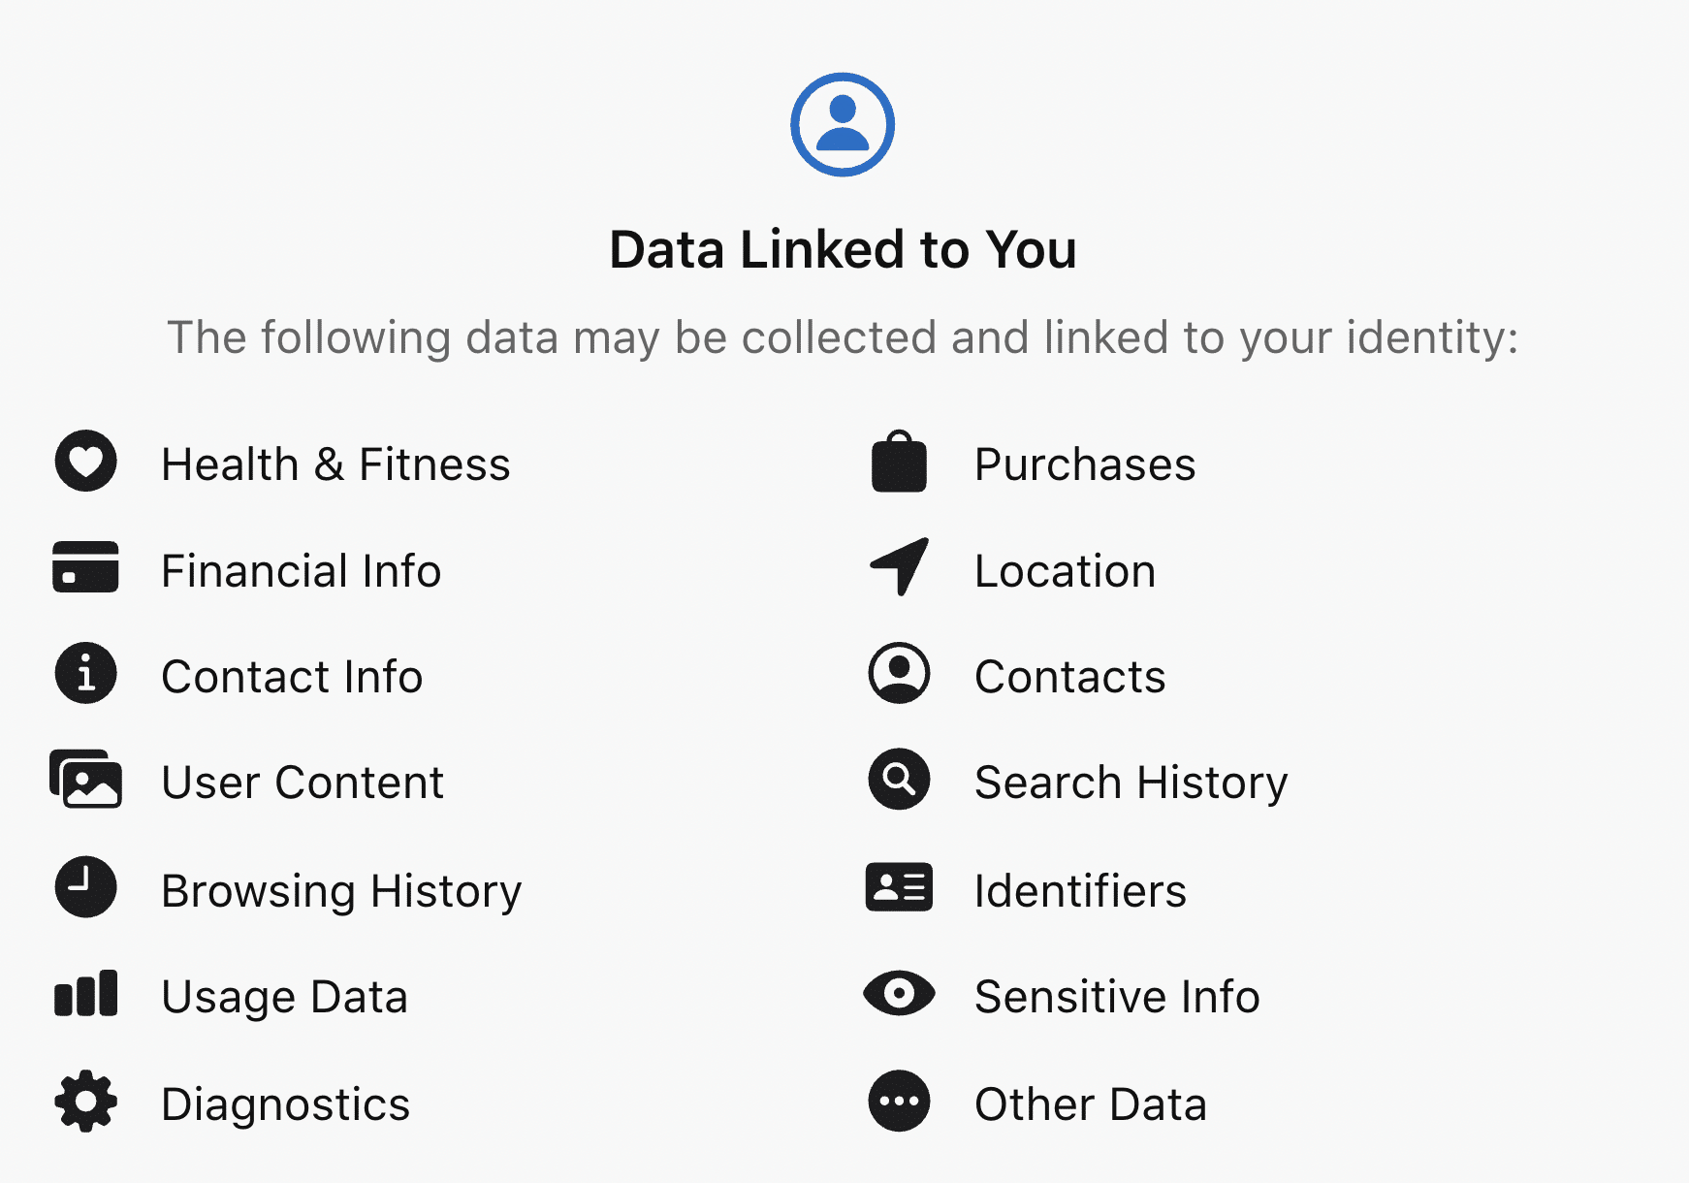Click the Purchases shopping bag icon

tap(899, 462)
